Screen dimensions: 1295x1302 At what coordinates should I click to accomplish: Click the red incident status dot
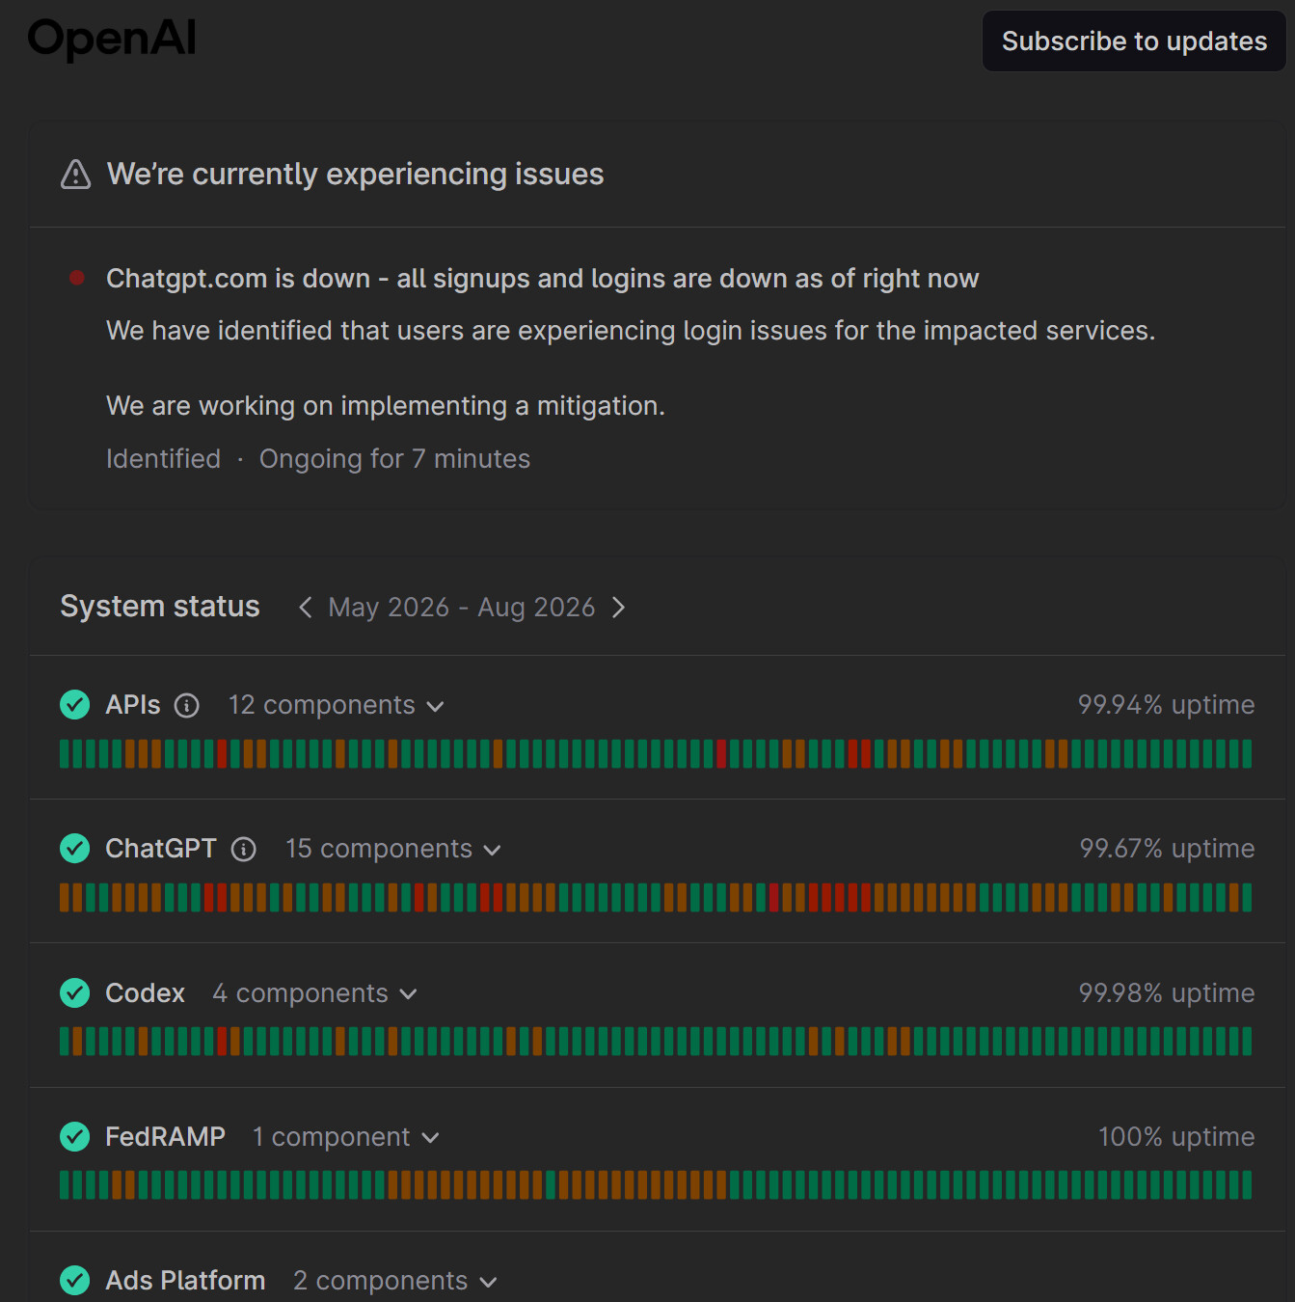[77, 278]
